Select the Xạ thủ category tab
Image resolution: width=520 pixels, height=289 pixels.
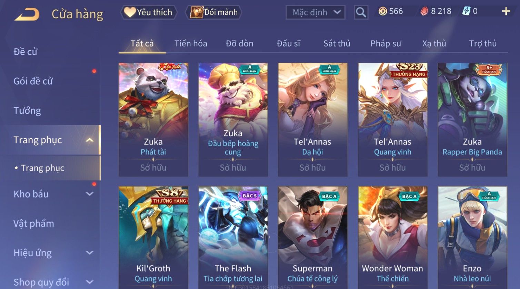pos(434,43)
